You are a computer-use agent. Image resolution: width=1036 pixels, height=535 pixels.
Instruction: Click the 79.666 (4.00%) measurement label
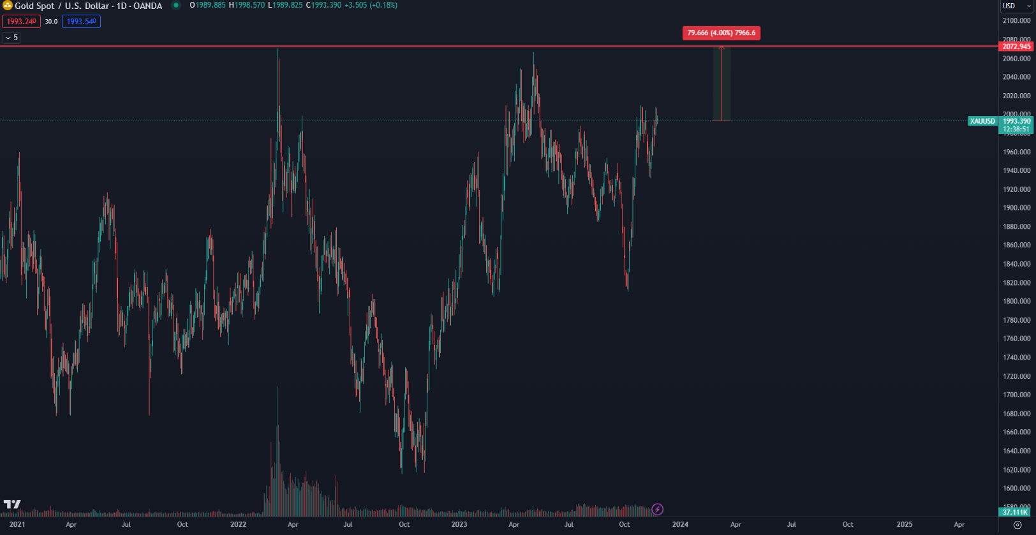click(x=721, y=33)
